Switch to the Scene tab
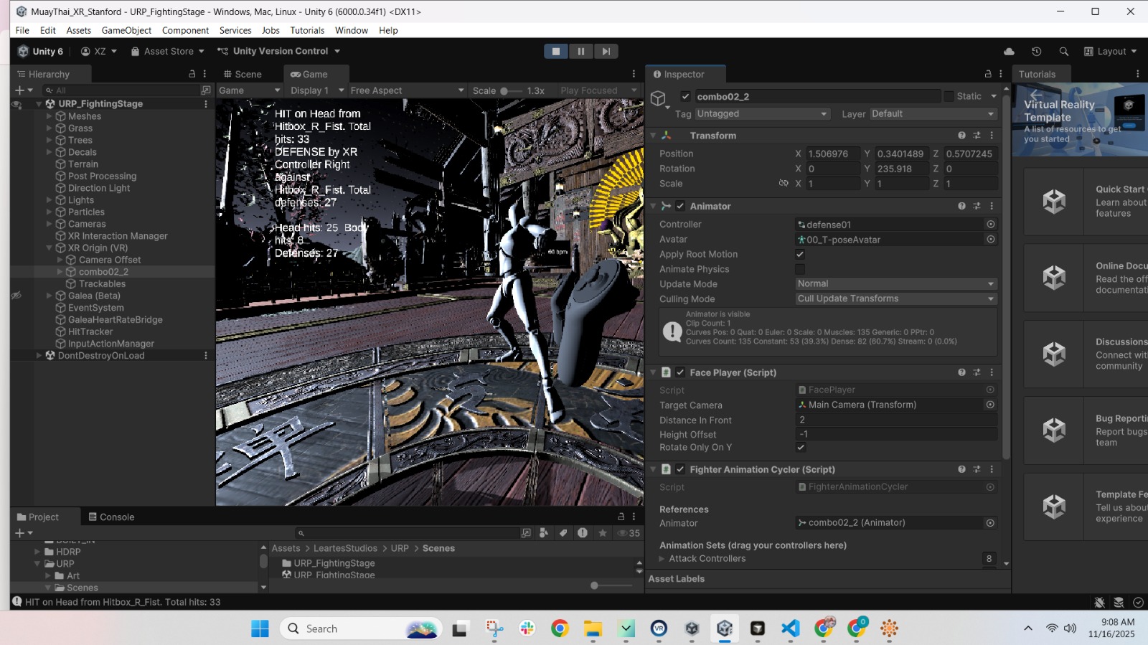This screenshot has width=1148, height=645. [243, 75]
